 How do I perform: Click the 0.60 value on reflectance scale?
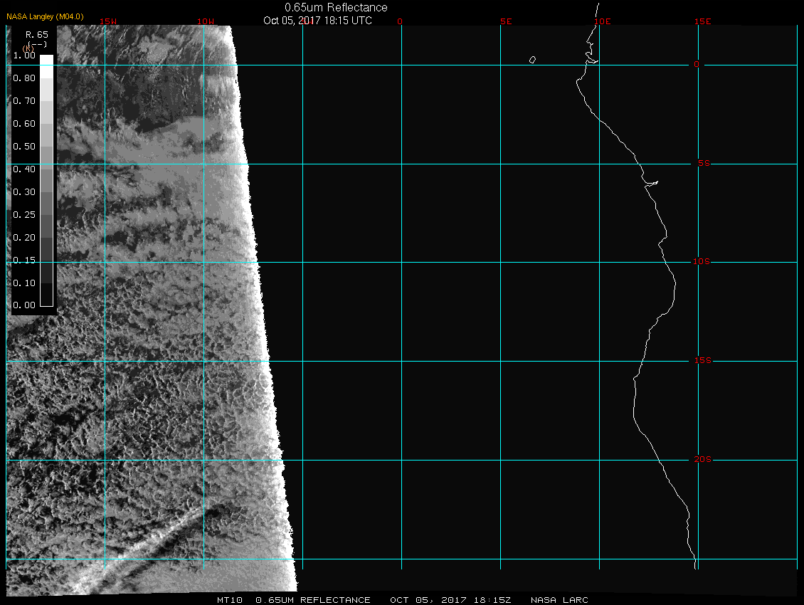24,124
